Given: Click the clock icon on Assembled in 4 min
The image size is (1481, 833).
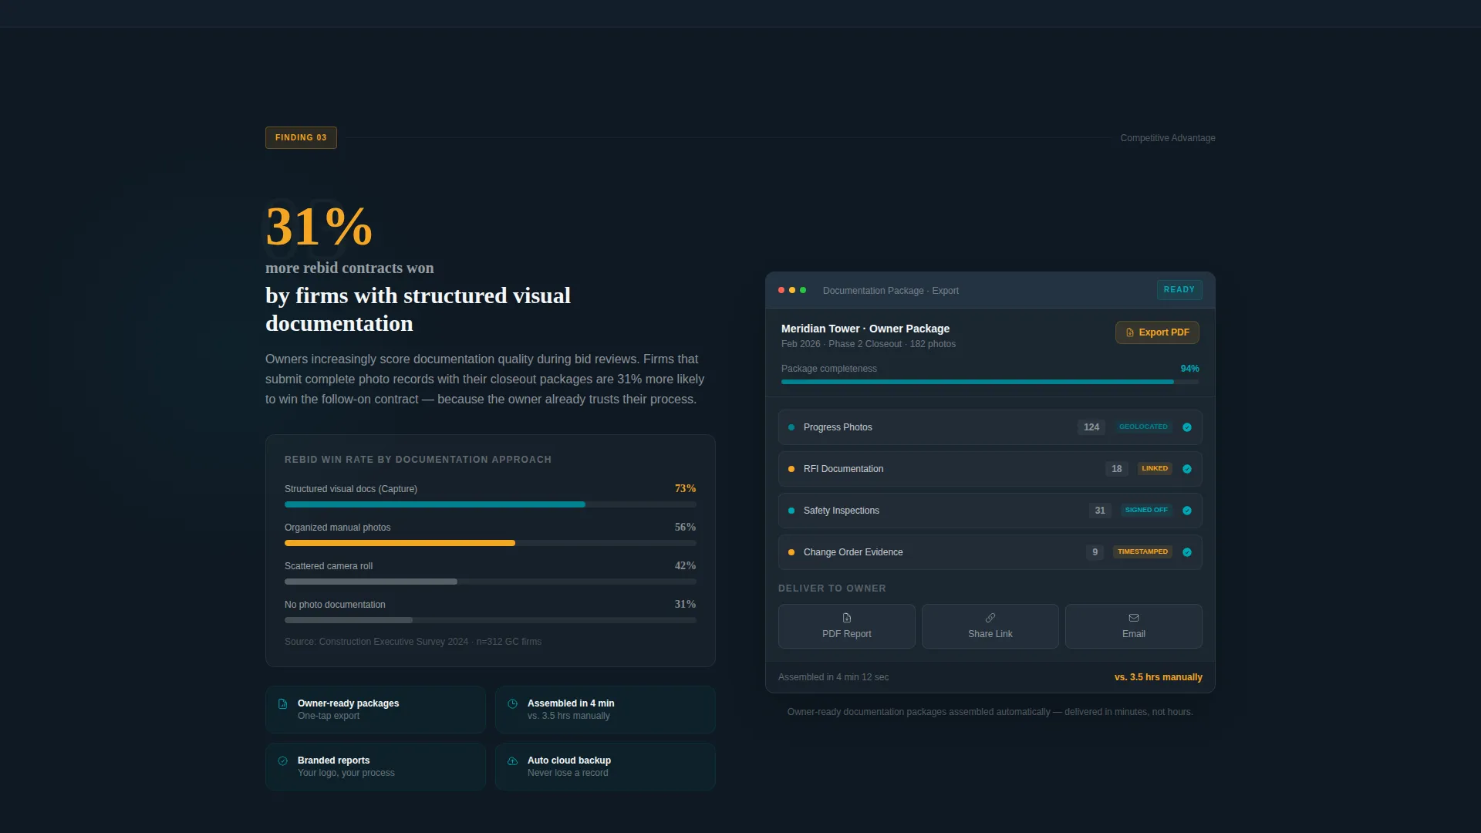Looking at the screenshot, I should pos(512,703).
